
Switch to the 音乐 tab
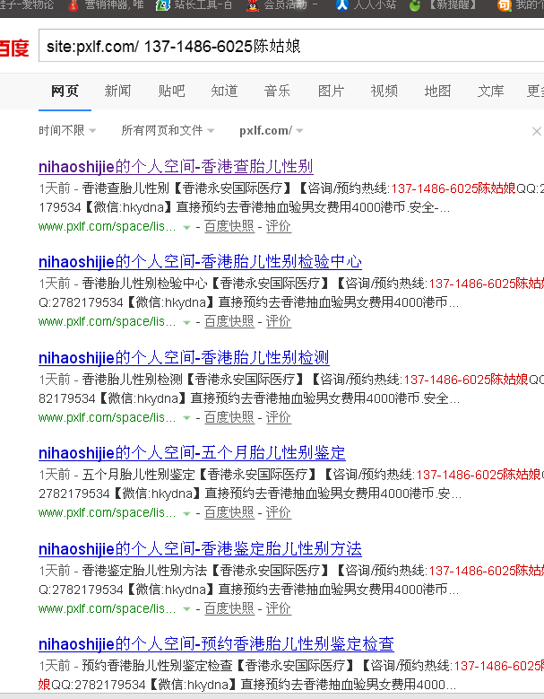277,91
